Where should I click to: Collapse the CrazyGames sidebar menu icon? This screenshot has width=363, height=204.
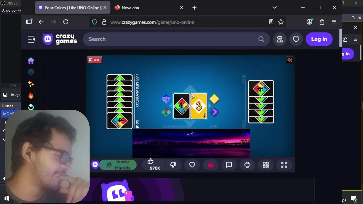(x=31, y=39)
